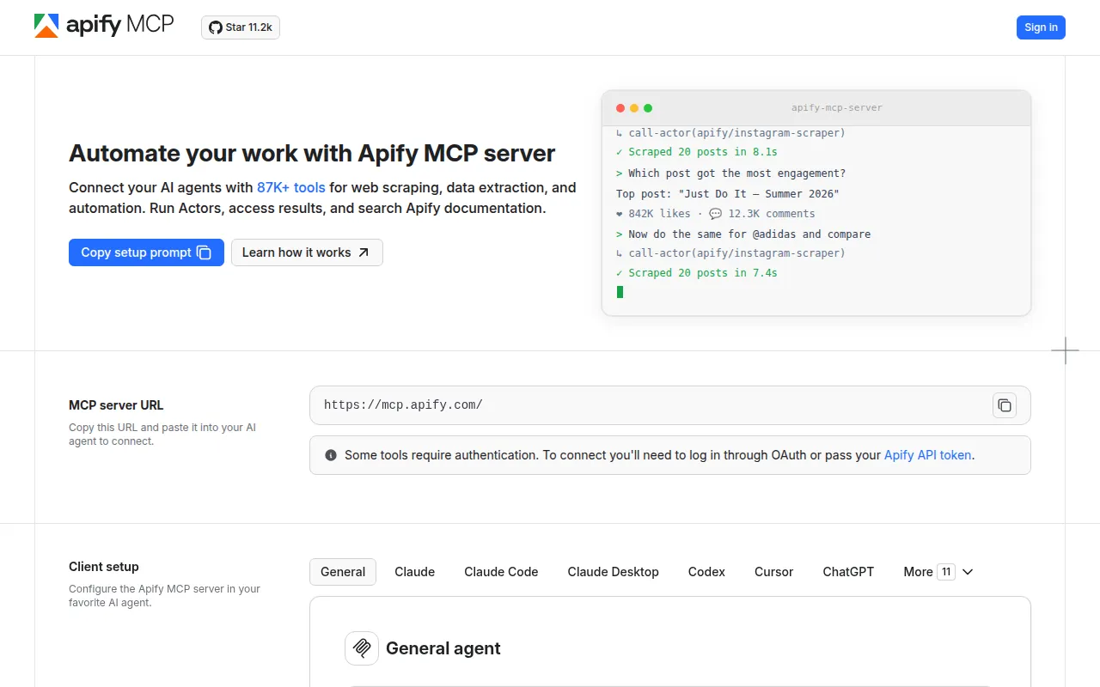Screen dimensions: 1100x687
Task: Click Copy setup prompt button
Action: click(x=146, y=252)
